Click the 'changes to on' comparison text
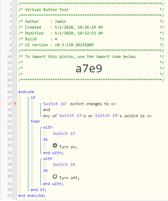The height and width of the screenshot is (201, 168). point(101,104)
